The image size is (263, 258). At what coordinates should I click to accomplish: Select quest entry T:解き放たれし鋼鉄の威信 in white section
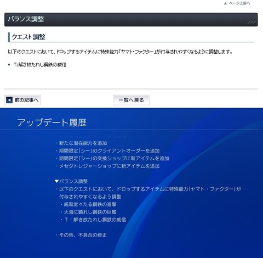(40, 65)
